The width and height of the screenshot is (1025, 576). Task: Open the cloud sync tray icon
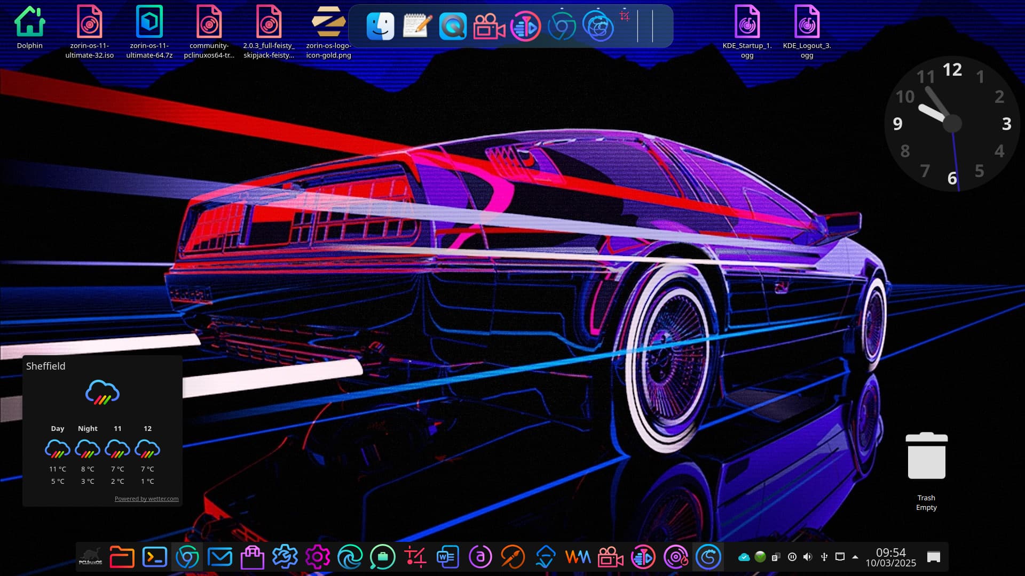pos(744,557)
